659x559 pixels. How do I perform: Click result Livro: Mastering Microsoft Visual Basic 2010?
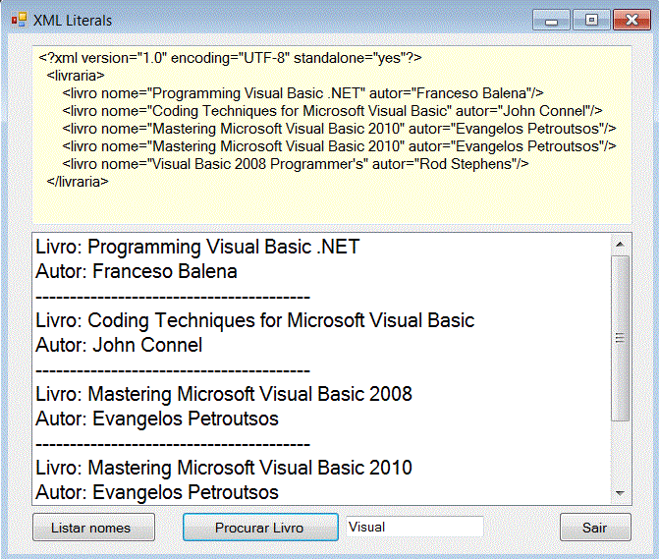coord(224,468)
